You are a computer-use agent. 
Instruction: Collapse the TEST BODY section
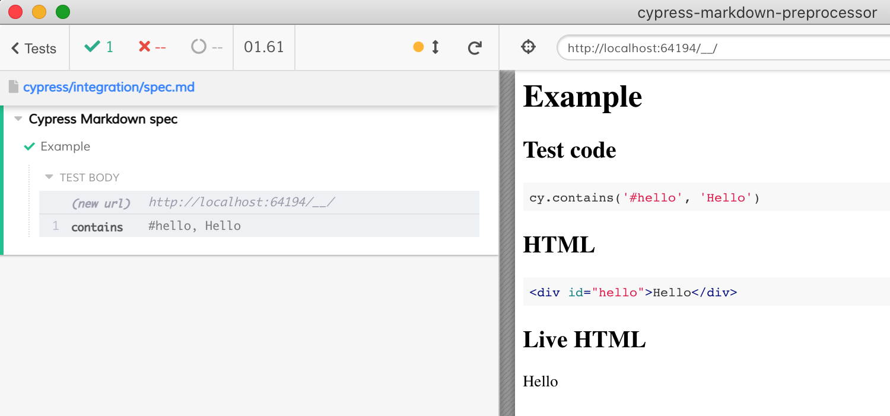[82, 177]
